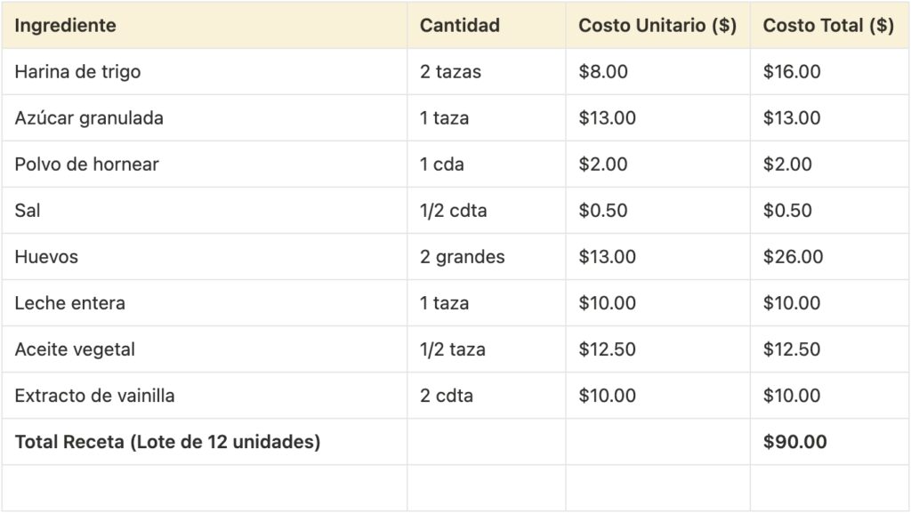
Task: Select the 1/2 cdta quantity cell
Action: click(453, 211)
